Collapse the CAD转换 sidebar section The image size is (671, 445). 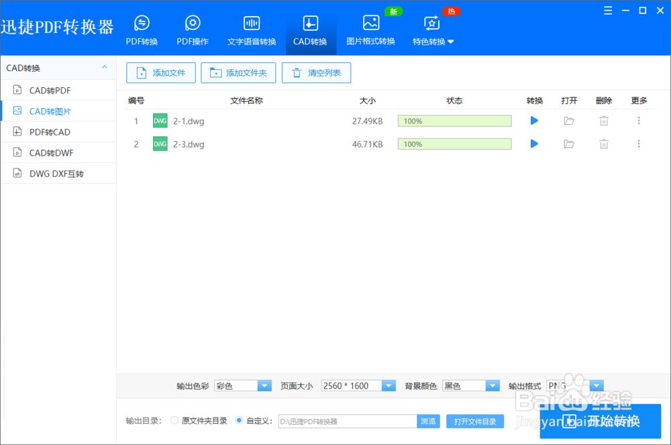pyautogui.click(x=105, y=67)
